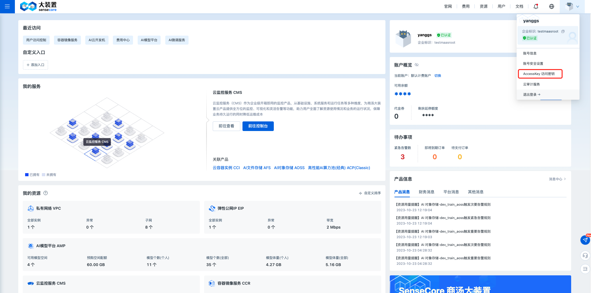Open the feedback paper-plane floating button
The width and height of the screenshot is (591, 293).
point(585,240)
